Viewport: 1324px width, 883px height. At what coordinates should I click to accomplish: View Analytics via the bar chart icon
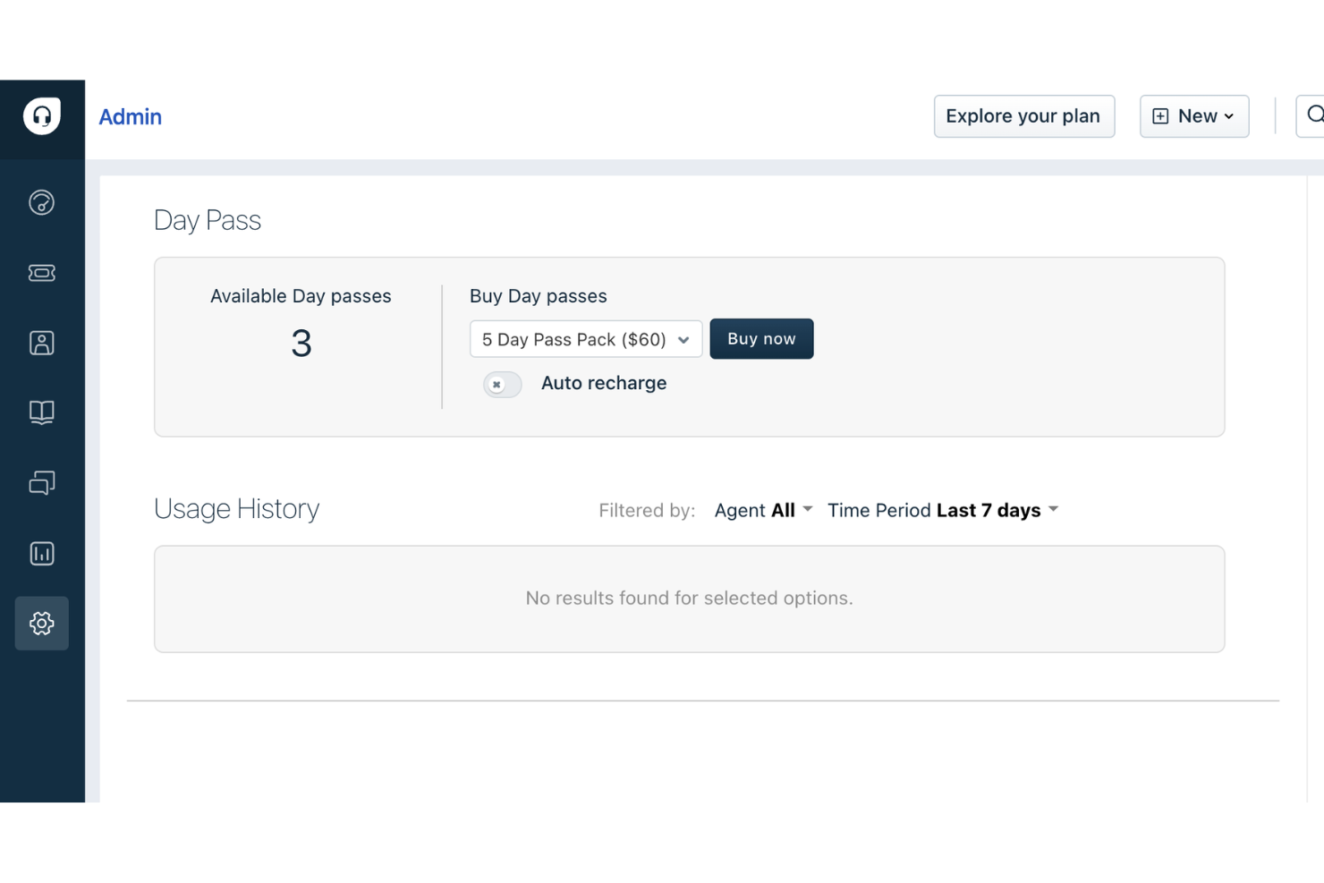tap(41, 553)
